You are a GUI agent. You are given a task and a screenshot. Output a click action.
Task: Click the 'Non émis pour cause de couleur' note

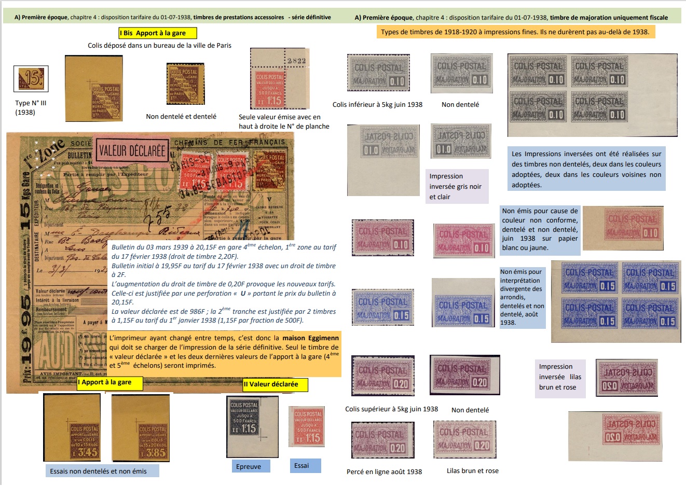click(540, 229)
